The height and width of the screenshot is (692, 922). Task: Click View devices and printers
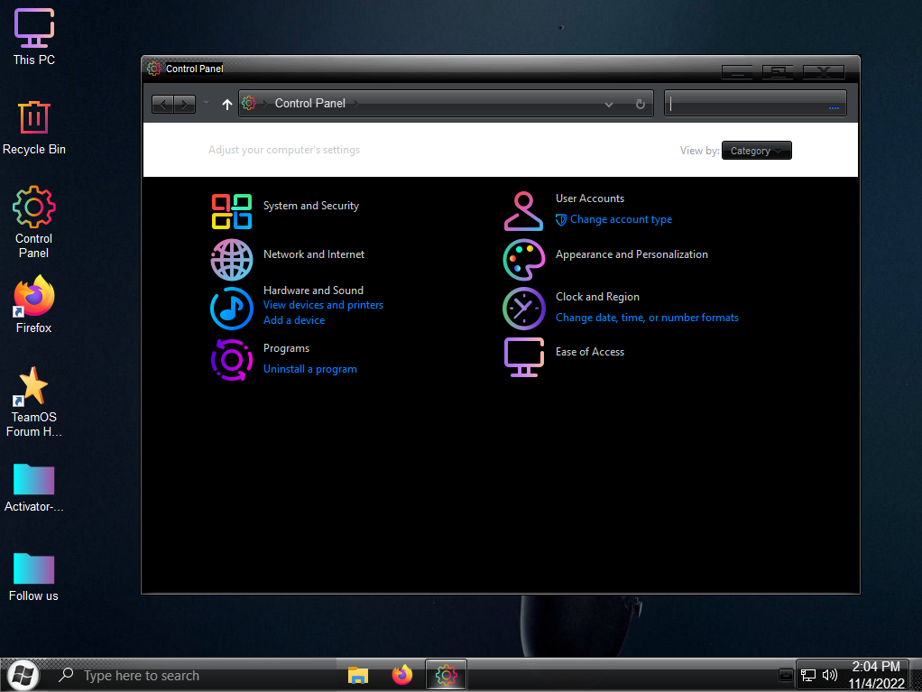(323, 305)
